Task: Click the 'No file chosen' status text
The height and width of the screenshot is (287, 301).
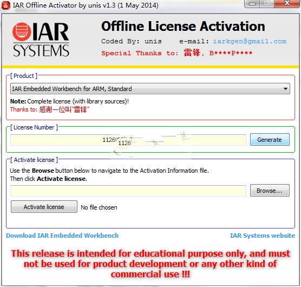Action: [99, 207]
